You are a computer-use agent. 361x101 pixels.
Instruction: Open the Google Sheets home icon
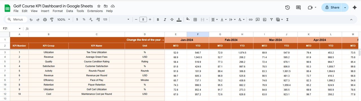(x=7, y=8)
